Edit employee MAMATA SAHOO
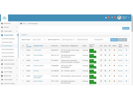Image resolution: width=133 pixels, height=100 pixels. pos(110,66)
